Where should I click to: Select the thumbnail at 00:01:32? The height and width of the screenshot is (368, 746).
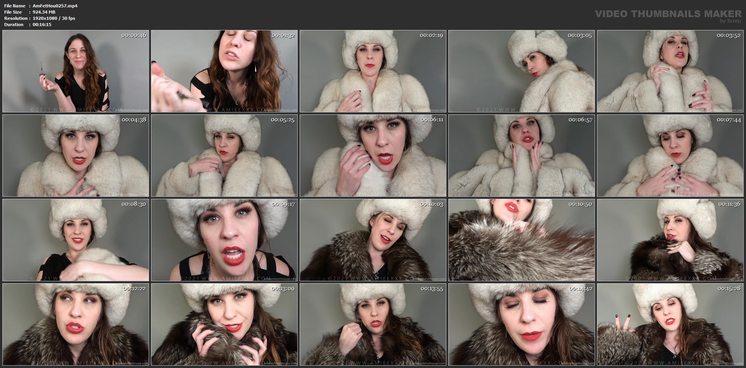click(224, 72)
